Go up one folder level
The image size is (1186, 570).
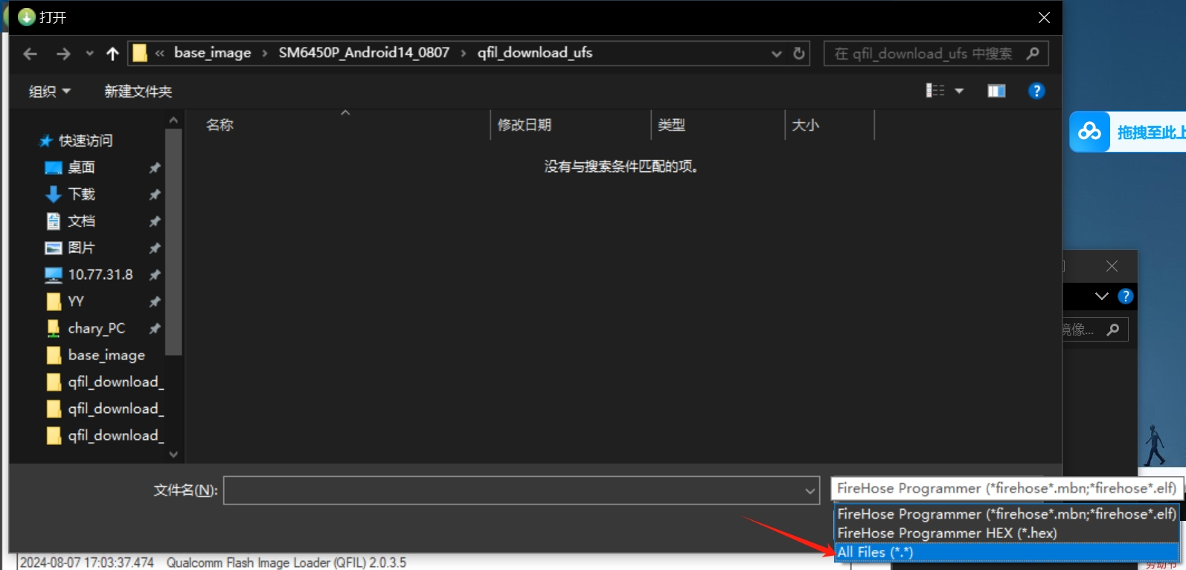112,54
